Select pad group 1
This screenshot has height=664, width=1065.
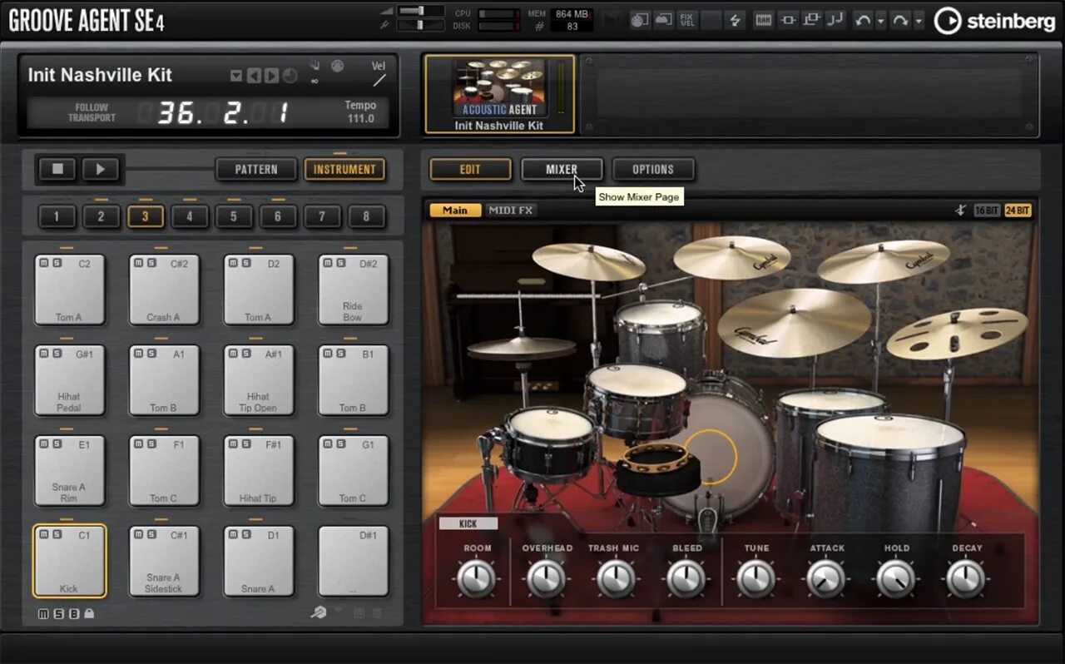click(57, 217)
